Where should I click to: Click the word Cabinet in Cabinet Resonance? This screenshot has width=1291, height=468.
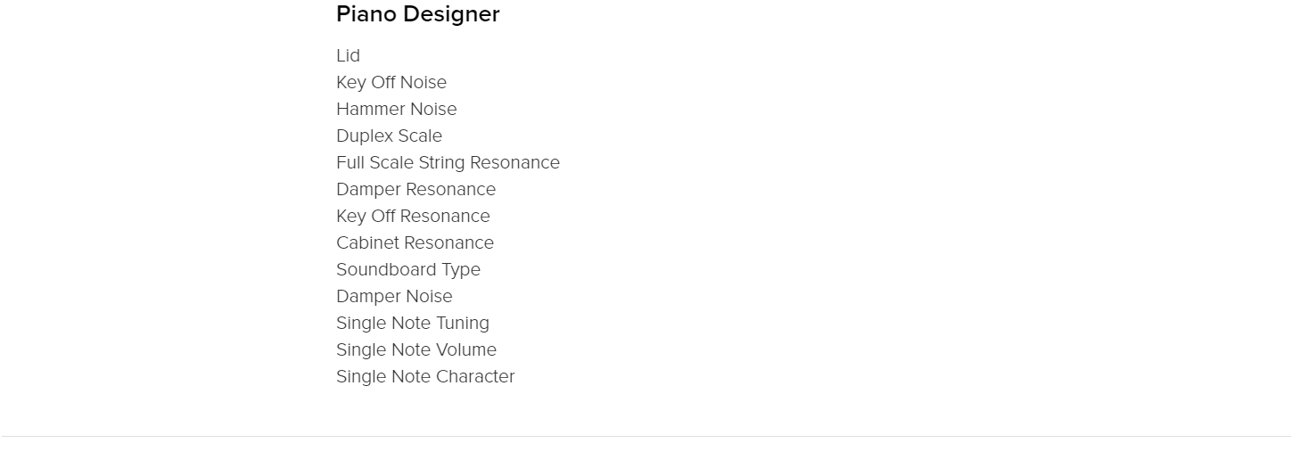(x=366, y=242)
